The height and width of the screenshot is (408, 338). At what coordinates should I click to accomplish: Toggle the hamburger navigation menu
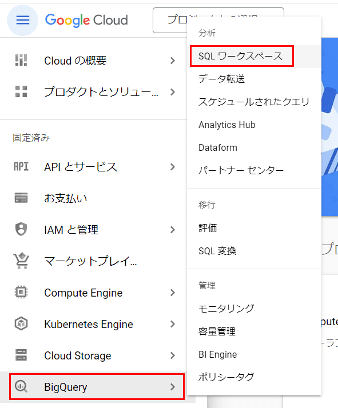pos(23,20)
